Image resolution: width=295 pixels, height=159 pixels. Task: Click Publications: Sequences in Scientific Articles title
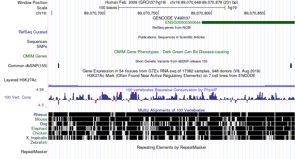point(171,37)
